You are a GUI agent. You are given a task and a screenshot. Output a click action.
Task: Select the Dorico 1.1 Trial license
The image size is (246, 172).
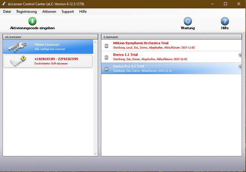[x=171, y=57]
